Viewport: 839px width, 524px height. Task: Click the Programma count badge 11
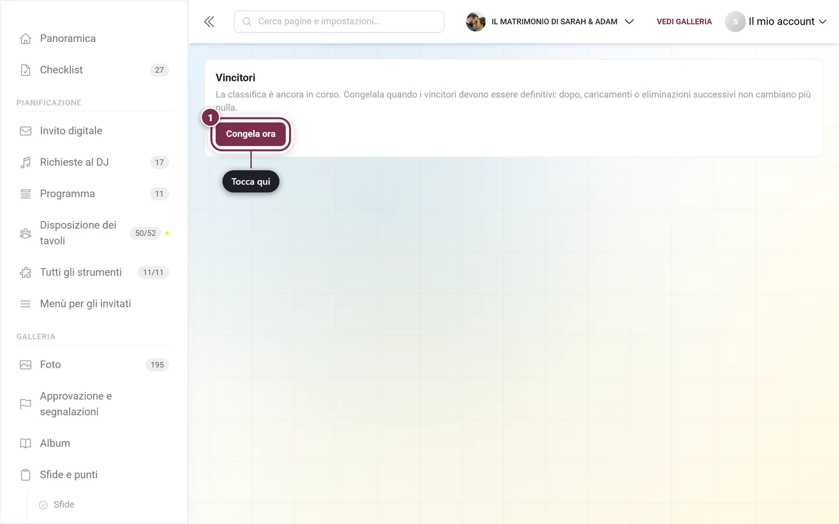pyautogui.click(x=160, y=194)
